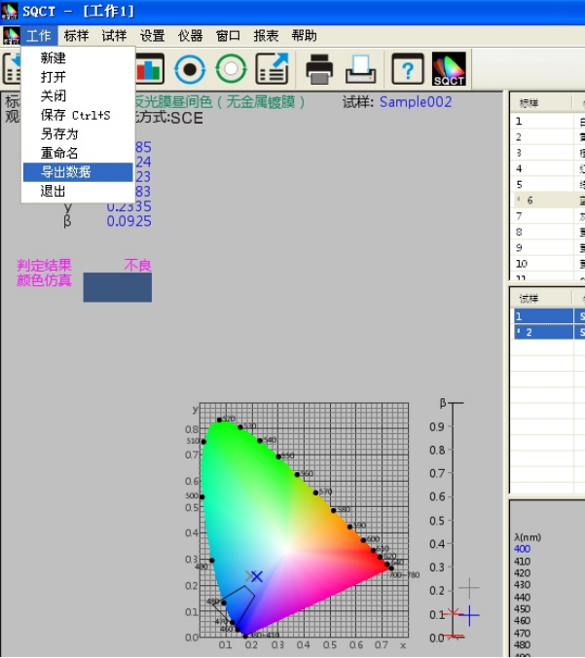
Task: Click the print (printer) toolbar icon
Action: (320, 69)
